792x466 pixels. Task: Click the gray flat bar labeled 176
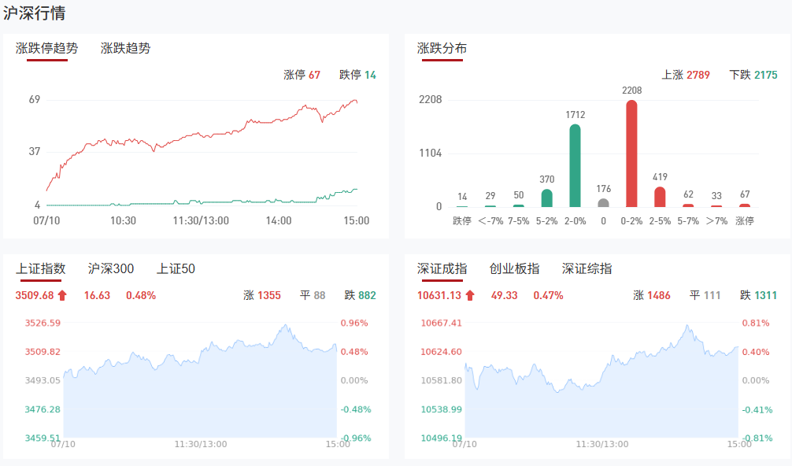603,202
